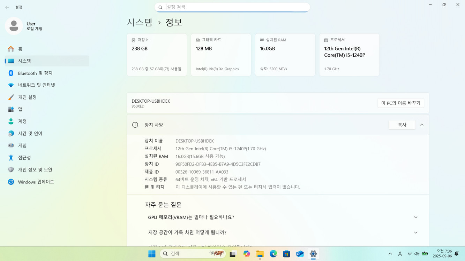This screenshot has height=261, width=465.
Task: Click 시스템 in the breadcrumb header
Action: pyautogui.click(x=140, y=22)
